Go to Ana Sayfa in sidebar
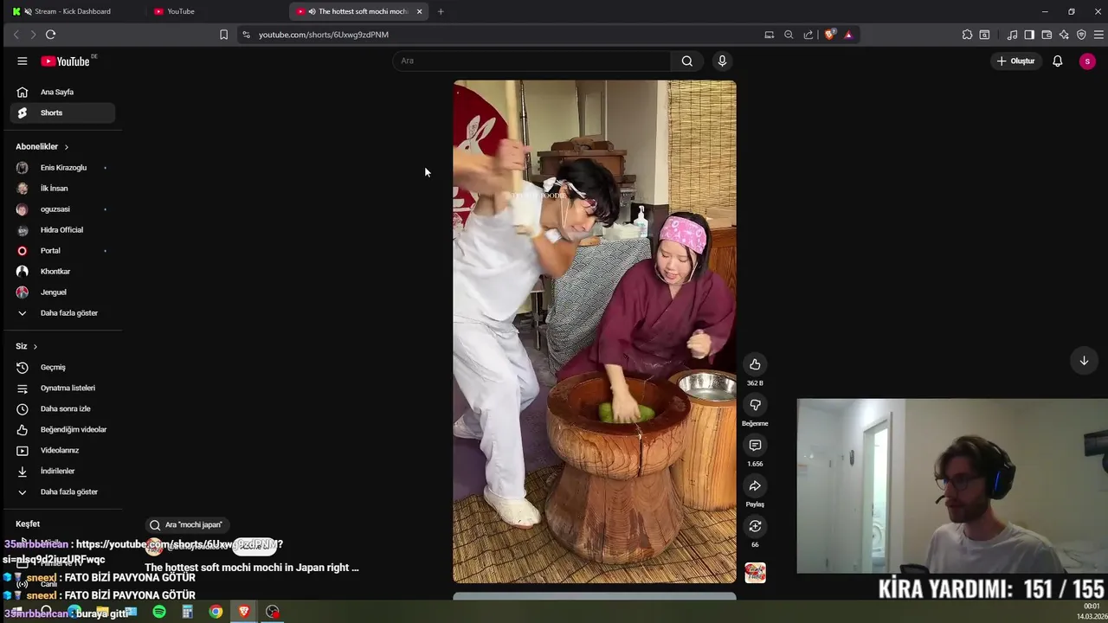 (62, 92)
